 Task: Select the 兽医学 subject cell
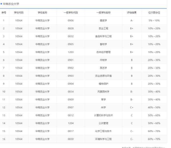[x=103, y=21]
